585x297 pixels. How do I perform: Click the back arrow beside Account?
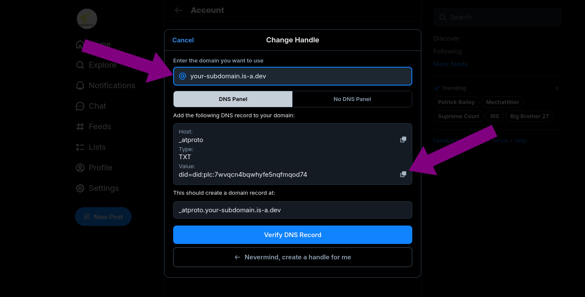point(179,10)
